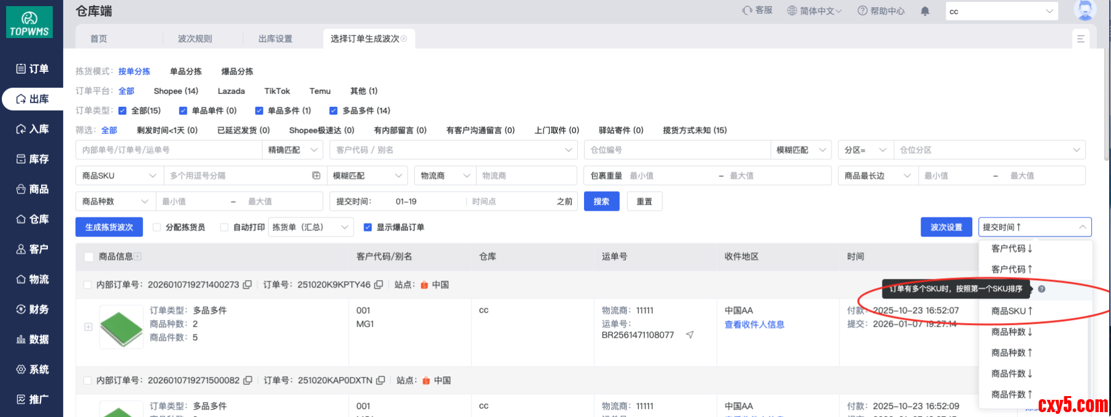1111x417 pixels.
Task: Copy internal order number 202601071927140​0273
Action: 248,285
